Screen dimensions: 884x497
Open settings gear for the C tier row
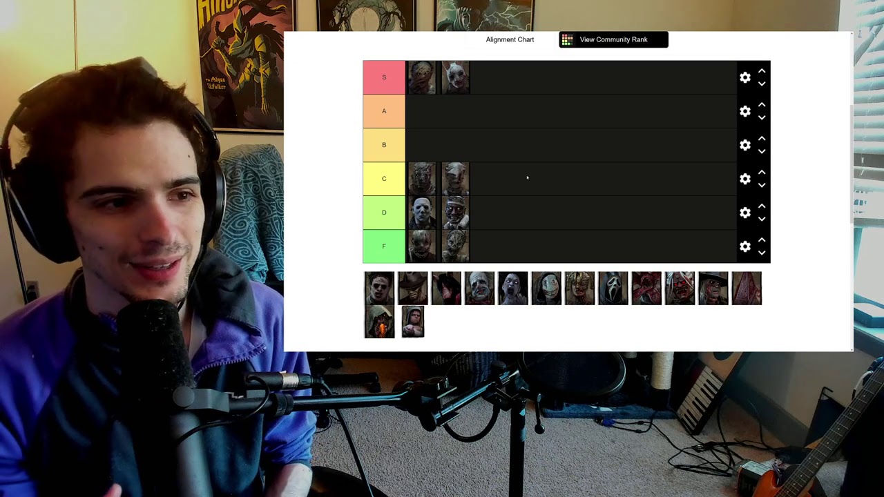click(744, 179)
